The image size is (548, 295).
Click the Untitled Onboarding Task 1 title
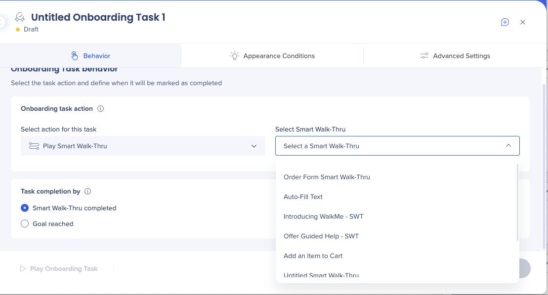tap(98, 17)
